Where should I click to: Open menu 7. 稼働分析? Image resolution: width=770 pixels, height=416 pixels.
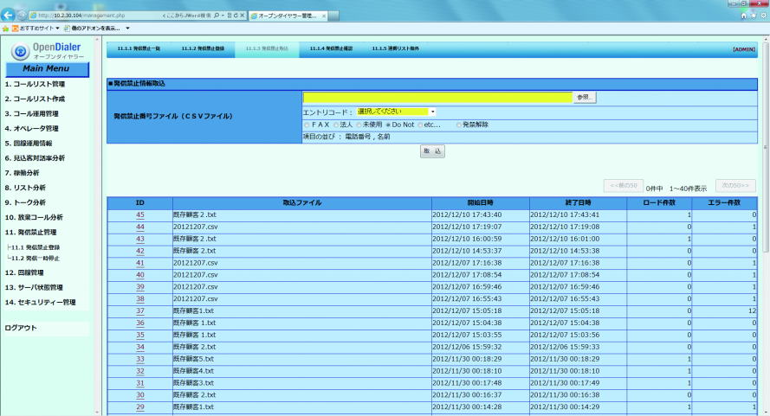pos(23,173)
